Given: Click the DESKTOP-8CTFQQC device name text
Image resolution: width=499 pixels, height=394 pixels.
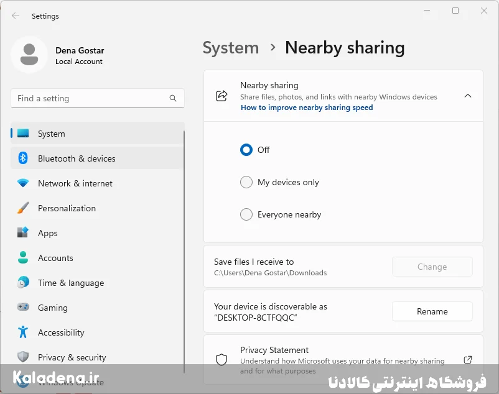Looking at the screenshot, I should [256, 318].
